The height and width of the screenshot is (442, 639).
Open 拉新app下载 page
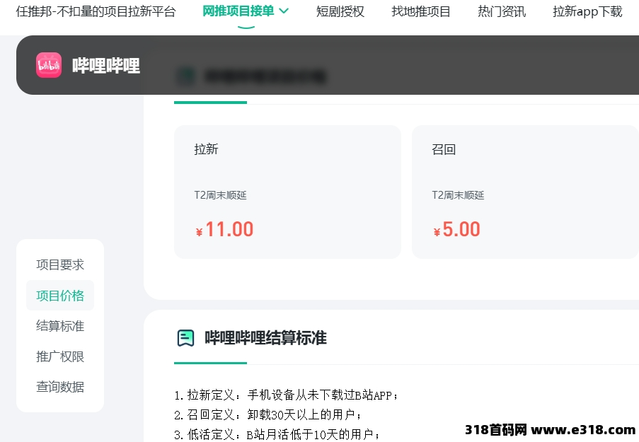click(x=587, y=11)
